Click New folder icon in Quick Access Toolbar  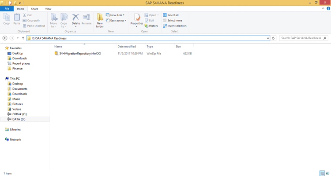click(x=15, y=3)
